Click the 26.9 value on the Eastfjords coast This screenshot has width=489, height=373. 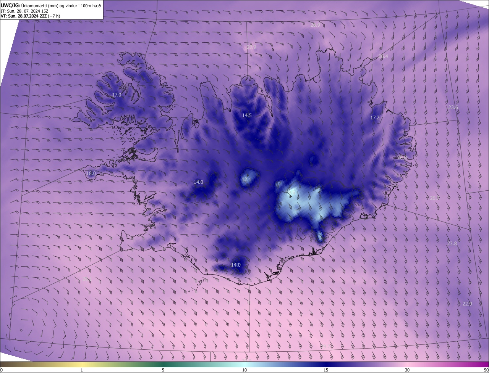(x=402, y=157)
